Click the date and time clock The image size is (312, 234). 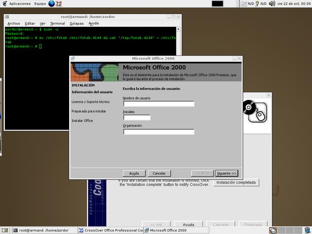(x=293, y=3)
